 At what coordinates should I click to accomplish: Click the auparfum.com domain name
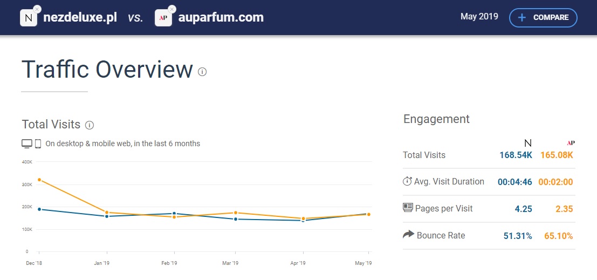tap(221, 17)
